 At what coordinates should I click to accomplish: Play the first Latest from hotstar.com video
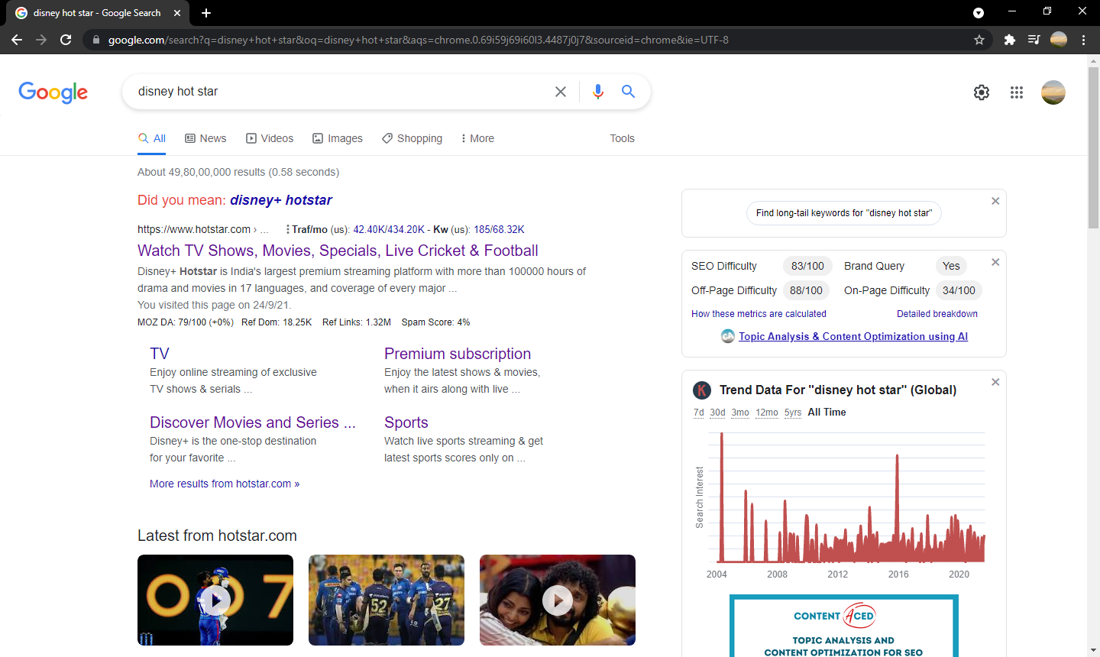coord(215,600)
